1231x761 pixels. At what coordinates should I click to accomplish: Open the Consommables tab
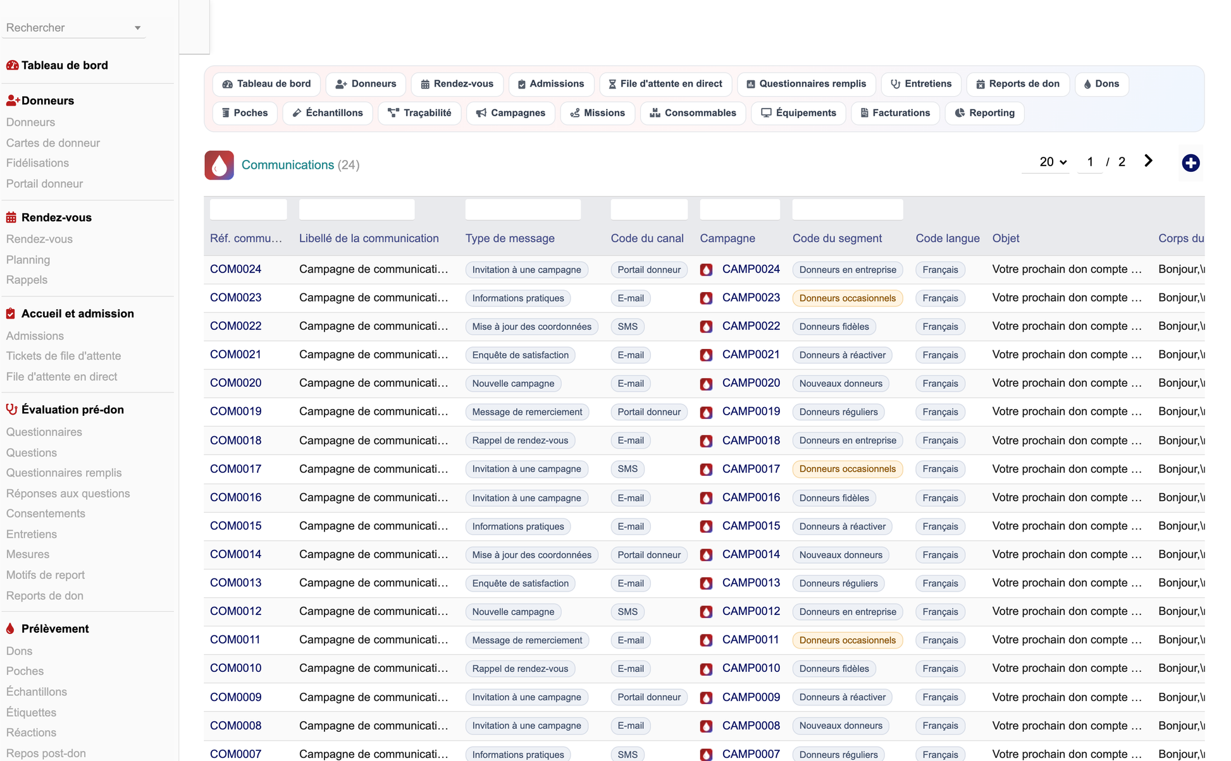point(693,113)
